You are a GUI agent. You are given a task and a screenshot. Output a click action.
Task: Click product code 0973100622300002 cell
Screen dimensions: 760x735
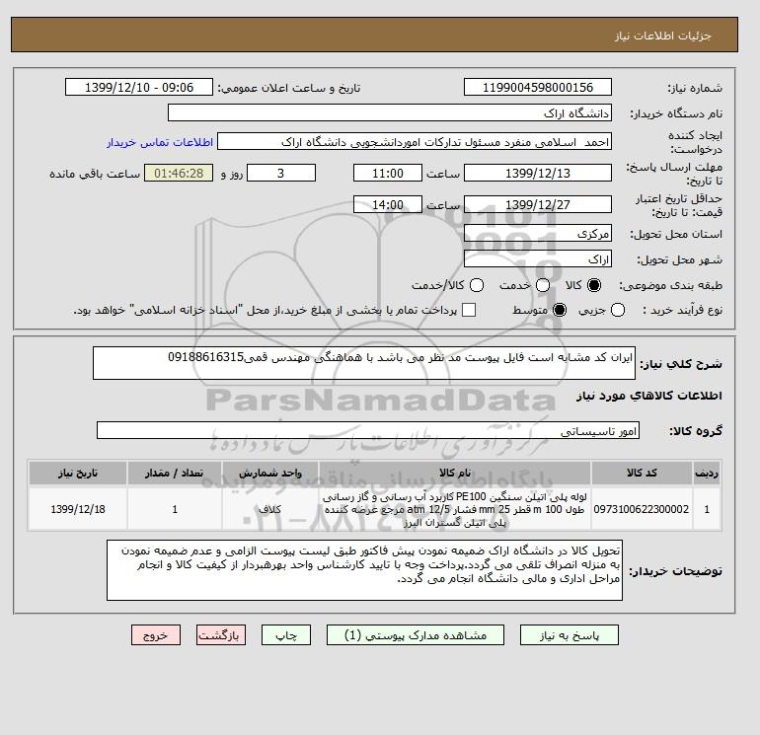[x=642, y=509]
